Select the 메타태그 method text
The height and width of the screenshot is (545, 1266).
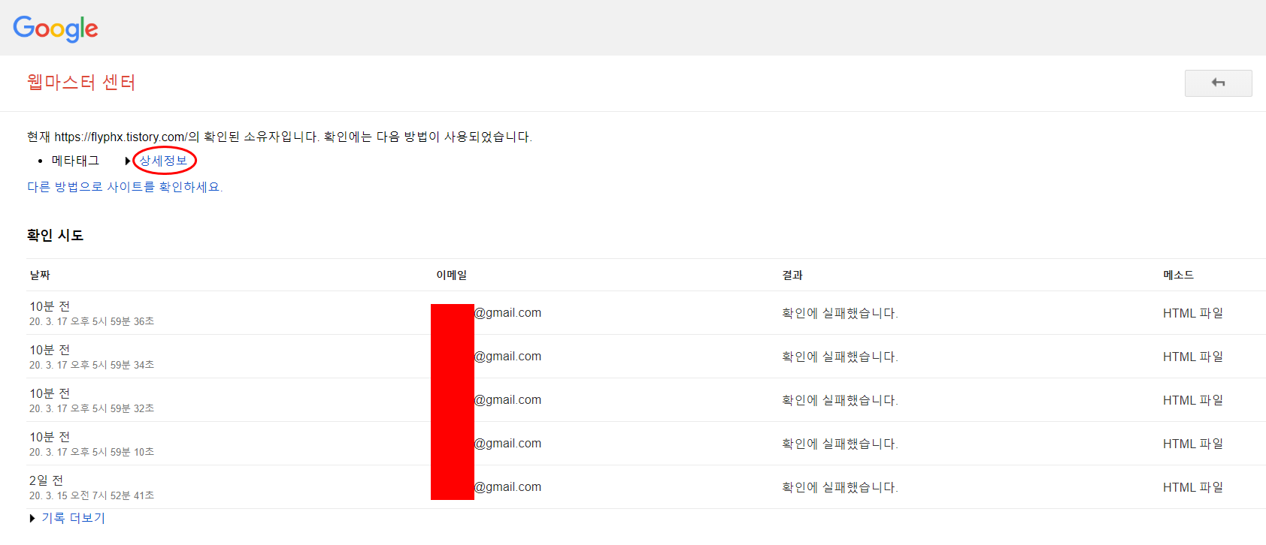point(75,161)
